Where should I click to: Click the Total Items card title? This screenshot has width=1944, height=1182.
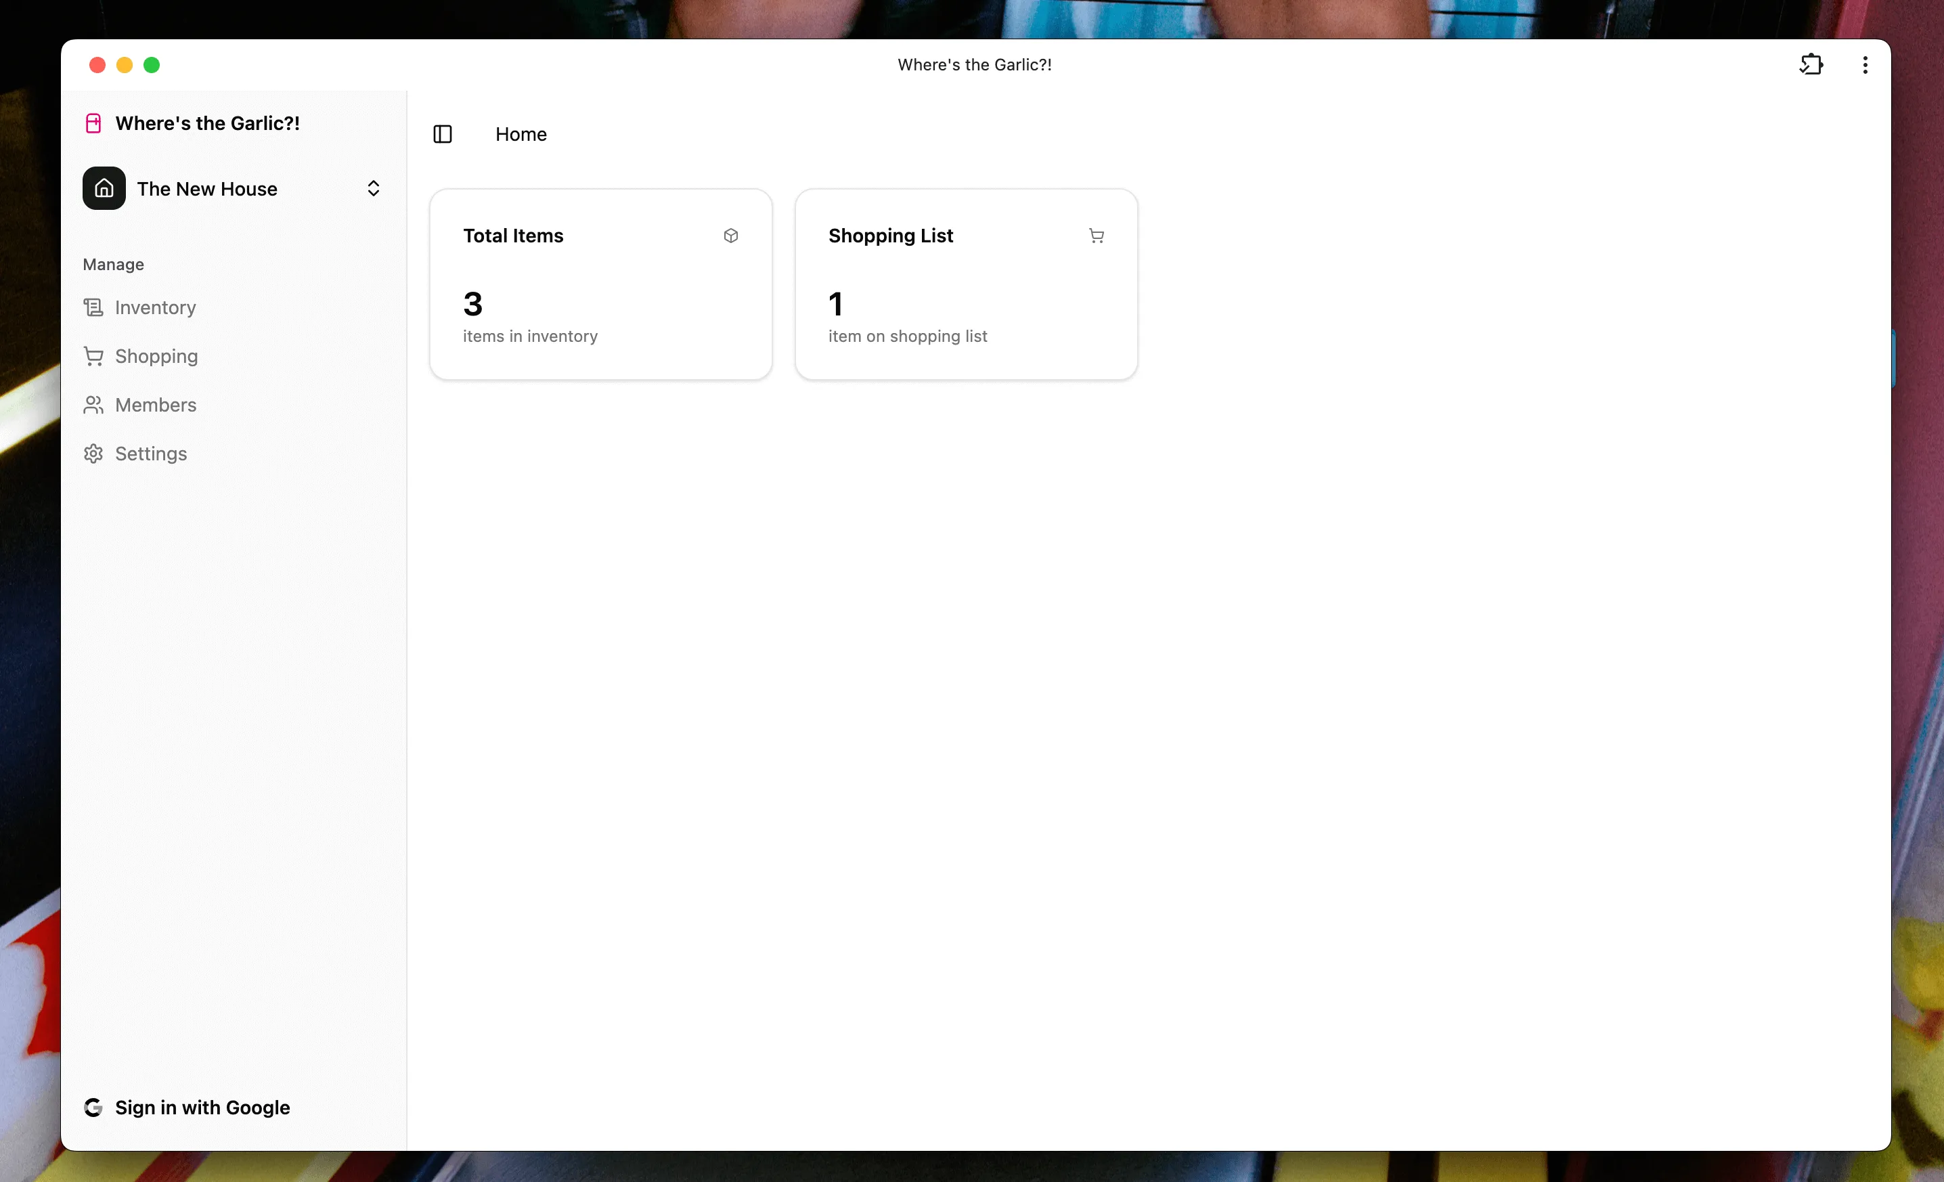[x=513, y=236]
